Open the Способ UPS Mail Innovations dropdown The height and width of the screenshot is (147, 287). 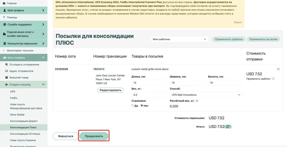[206, 95]
